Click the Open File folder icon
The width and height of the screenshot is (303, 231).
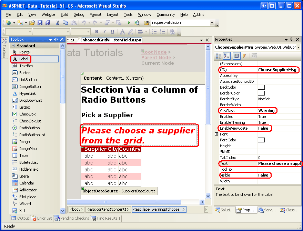coord(32,23)
